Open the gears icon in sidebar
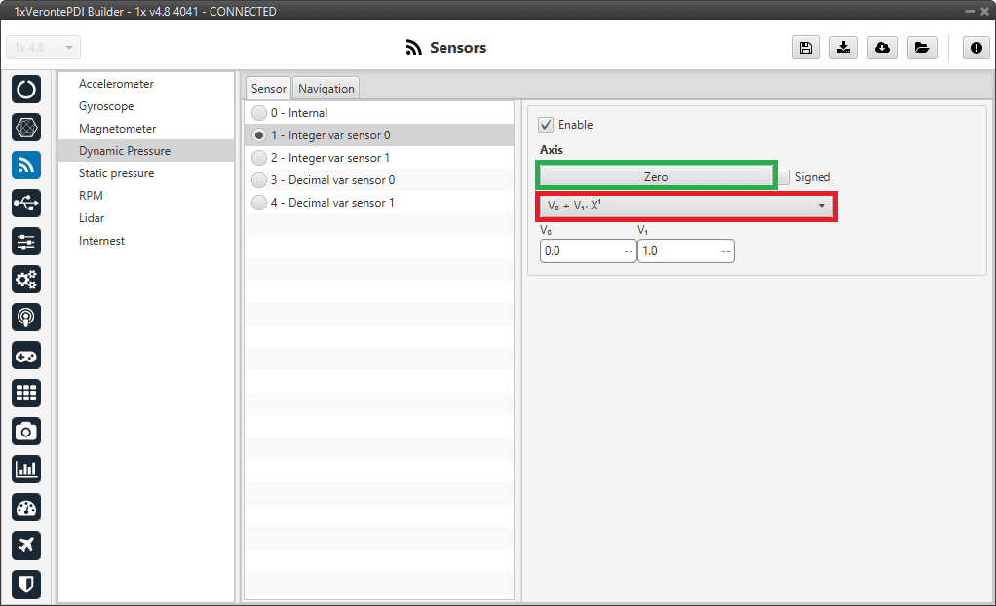 click(26, 279)
